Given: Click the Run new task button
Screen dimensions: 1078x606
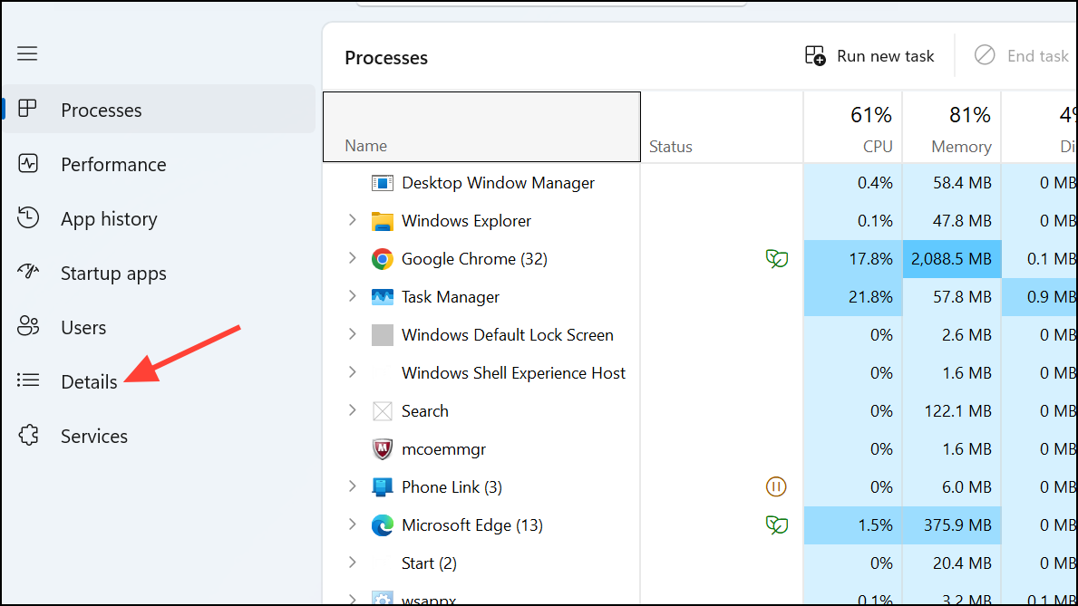Looking at the screenshot, I should pyautogui.click(x=869, y=55).
